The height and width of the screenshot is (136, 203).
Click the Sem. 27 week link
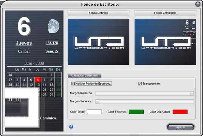(x=52, y=51)
